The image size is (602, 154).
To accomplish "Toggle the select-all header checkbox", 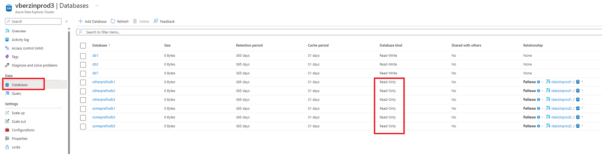I will (83, 45).
